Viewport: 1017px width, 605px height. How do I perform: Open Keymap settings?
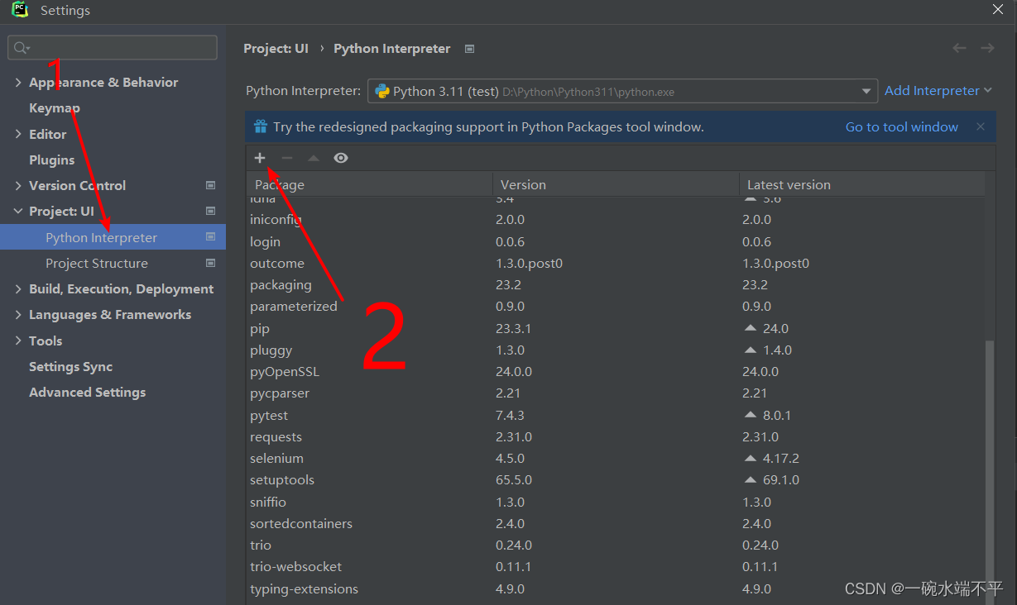[55, 108]
